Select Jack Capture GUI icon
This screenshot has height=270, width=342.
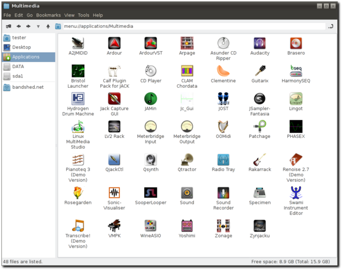115,99
